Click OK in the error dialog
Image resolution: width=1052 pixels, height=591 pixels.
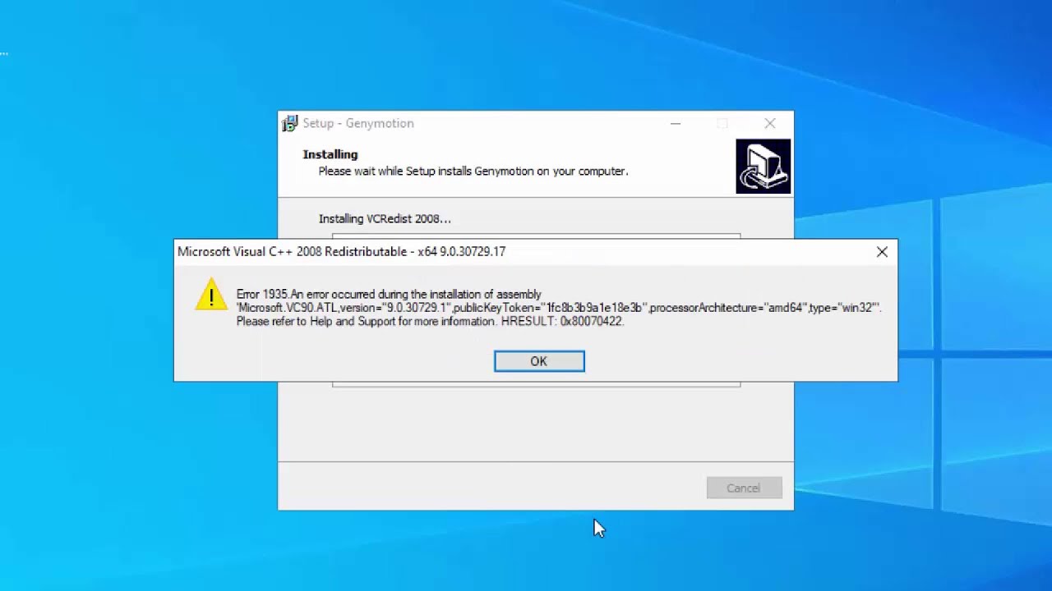(x=539, y=361)
